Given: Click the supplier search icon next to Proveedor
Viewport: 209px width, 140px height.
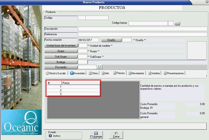Looking at the screenshot, I should [x=99, y=67].
